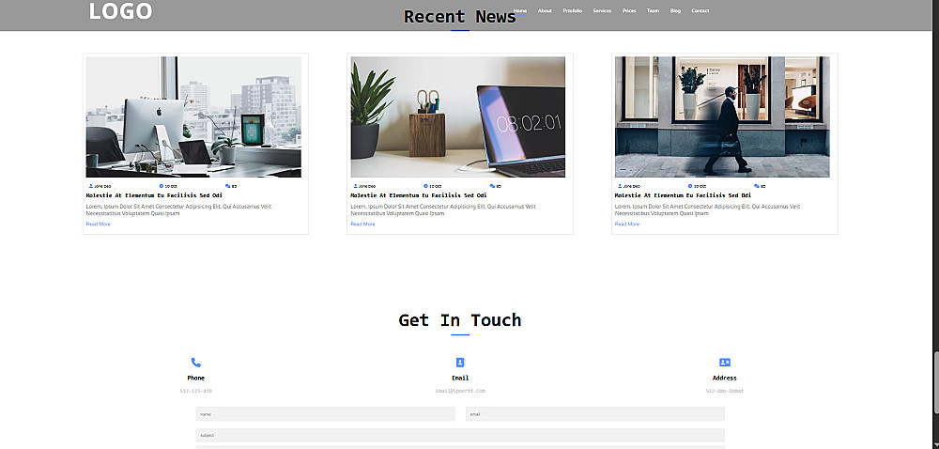Click clock date icon on laptop plant card
939x449 pixels.
(425, 186)
